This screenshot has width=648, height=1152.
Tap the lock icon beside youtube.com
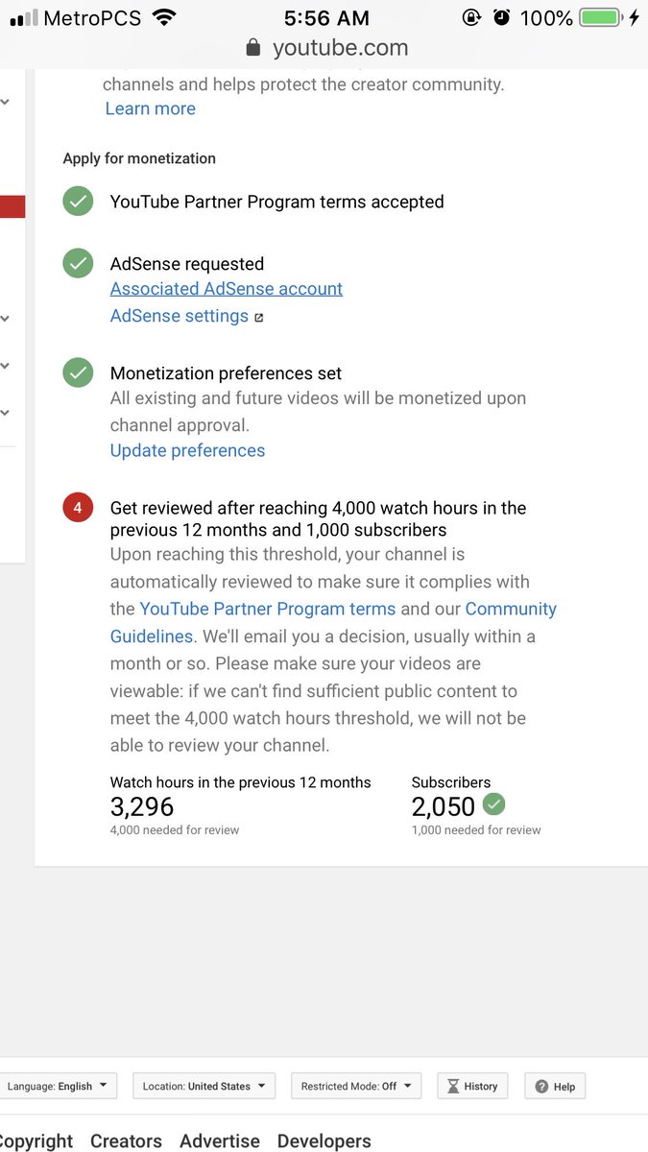pyautogui.click(x=253, y=47)
